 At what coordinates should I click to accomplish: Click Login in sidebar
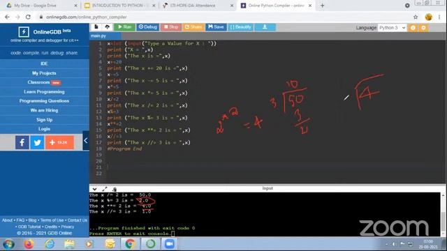pyautogui.click(x=44, y=129)
